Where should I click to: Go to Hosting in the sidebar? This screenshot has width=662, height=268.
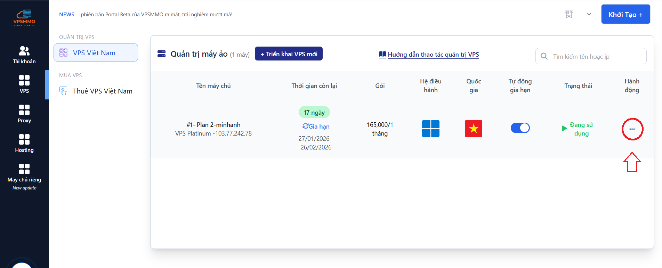pos(24,144)
